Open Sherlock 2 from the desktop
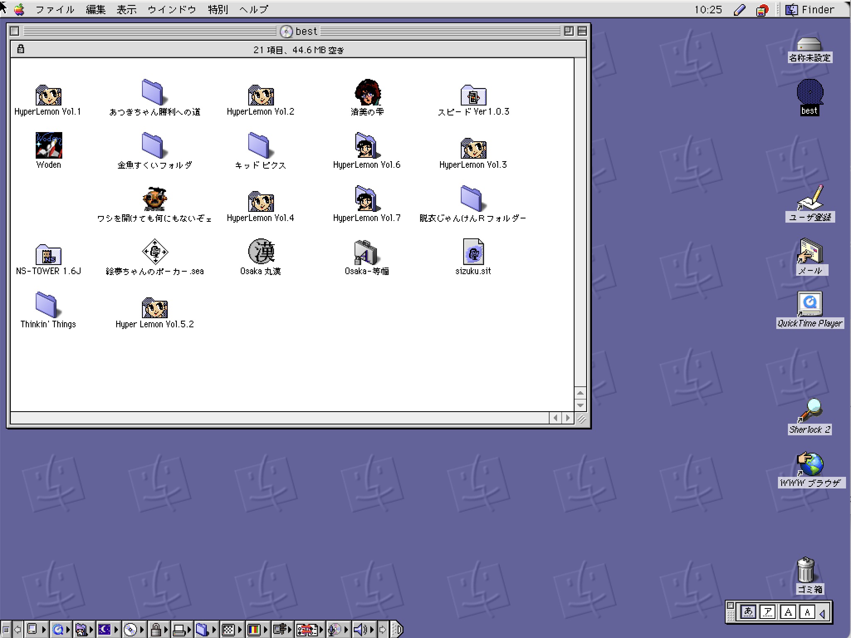The image size is (851, 638). coord(809,411)
